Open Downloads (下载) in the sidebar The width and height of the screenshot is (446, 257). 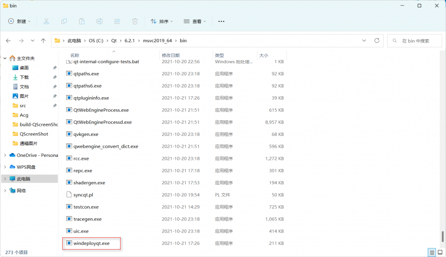point(24,77)
